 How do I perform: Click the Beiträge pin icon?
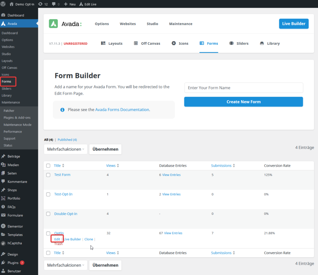point(3,156)
